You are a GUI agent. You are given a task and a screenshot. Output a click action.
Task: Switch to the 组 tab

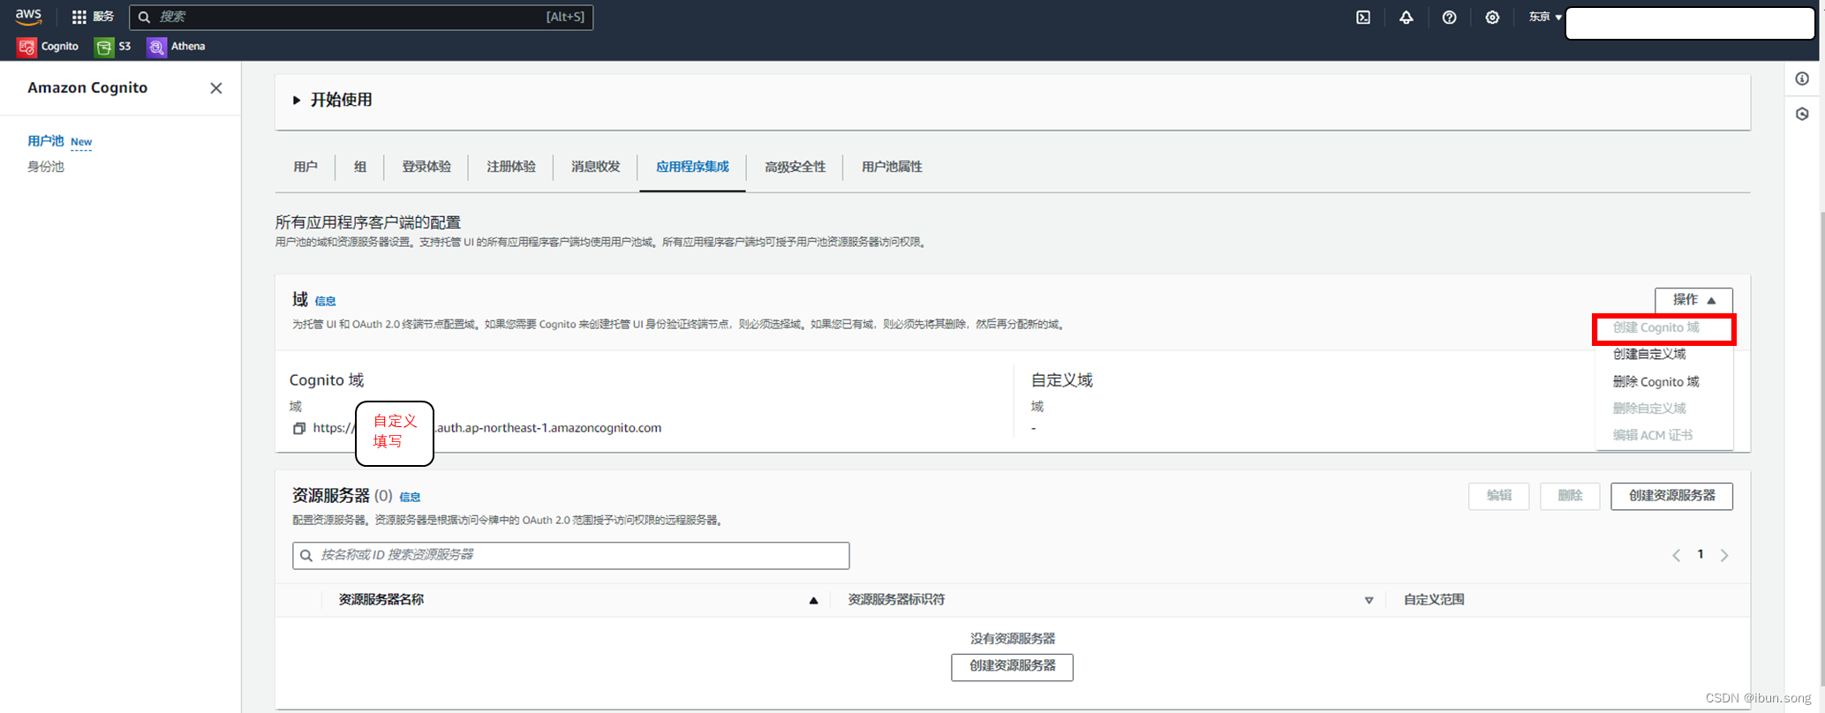[360, 167]
